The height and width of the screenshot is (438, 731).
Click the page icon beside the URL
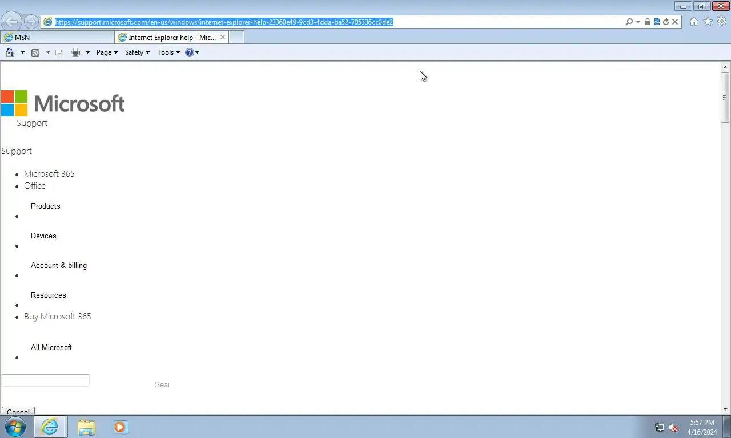click(48, 22)
